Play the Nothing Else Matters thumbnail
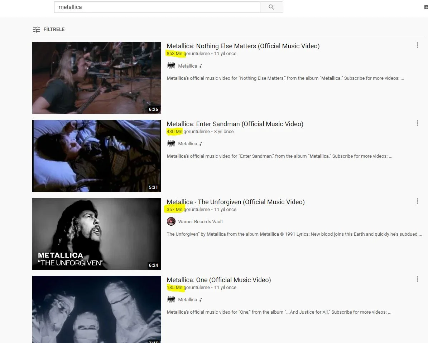The width and height of the screenshot is (428, 343). point(96,78)
